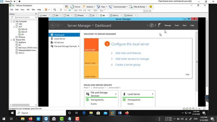Click Add roles and features link
The width and height of the screenshot is (217, 122).
point(128,53)
